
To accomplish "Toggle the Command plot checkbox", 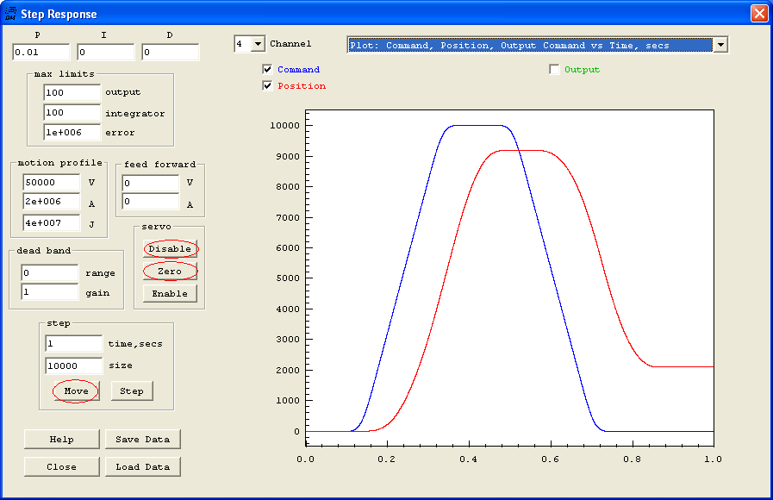I will (267, 70).
